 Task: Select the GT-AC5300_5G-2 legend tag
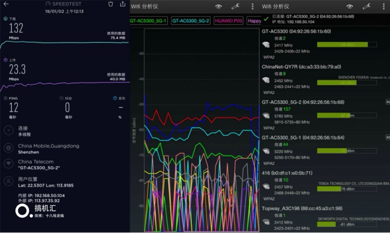[x=191, y=21]
